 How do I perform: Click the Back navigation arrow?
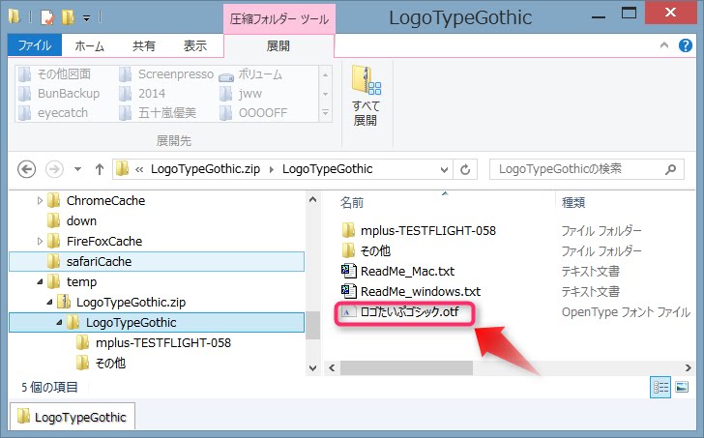coord(26,169)
